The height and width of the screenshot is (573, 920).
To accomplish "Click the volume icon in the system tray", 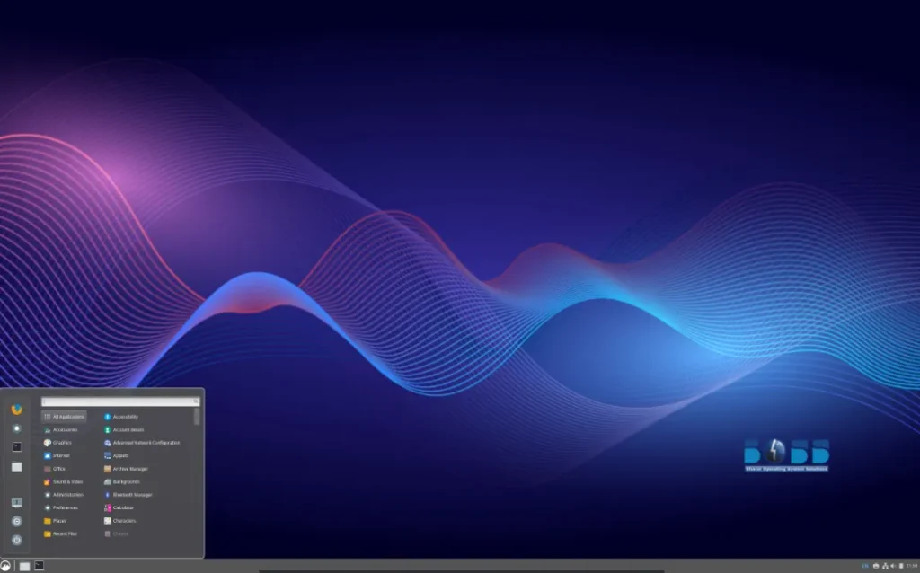I will click(x=892, y=566).
